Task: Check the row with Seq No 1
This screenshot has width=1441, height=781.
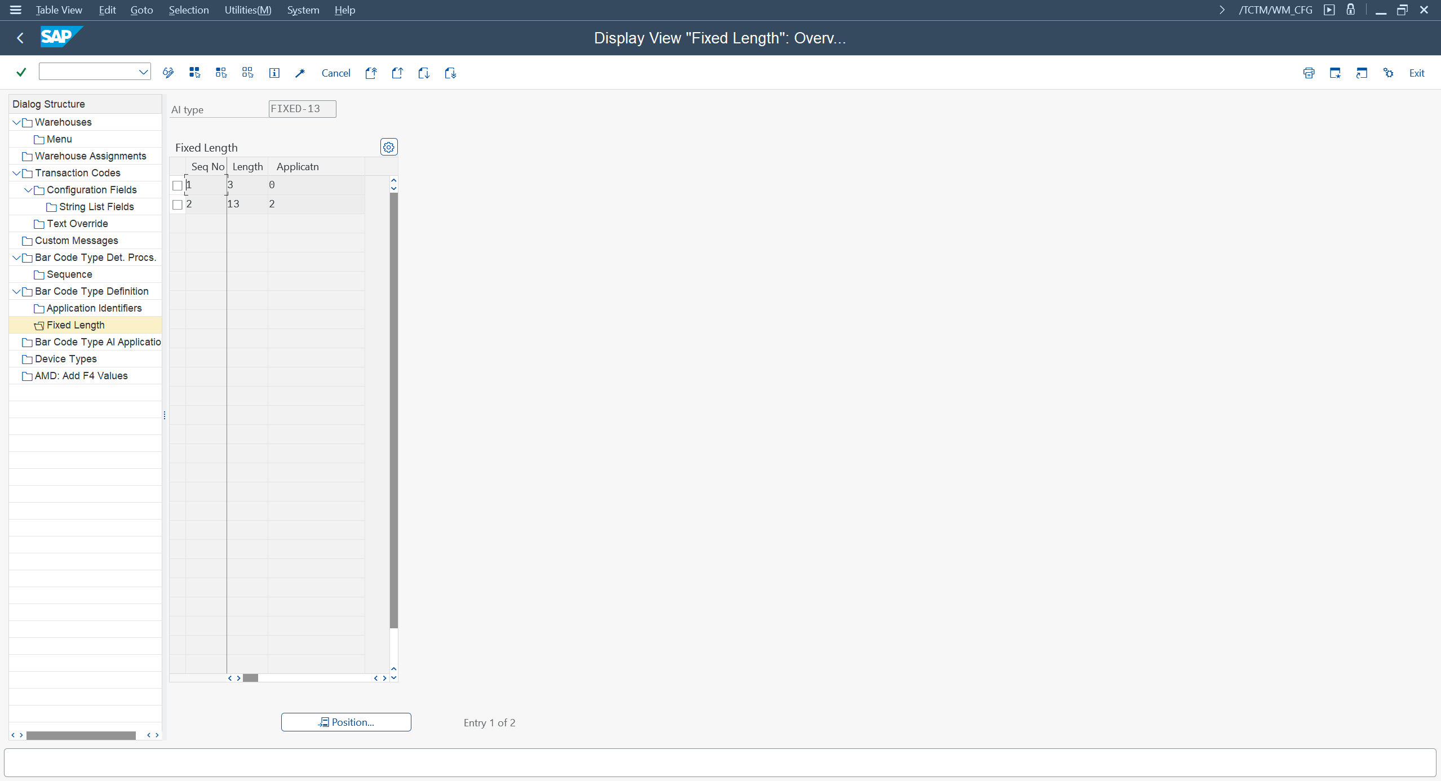Action: (178, 185)
